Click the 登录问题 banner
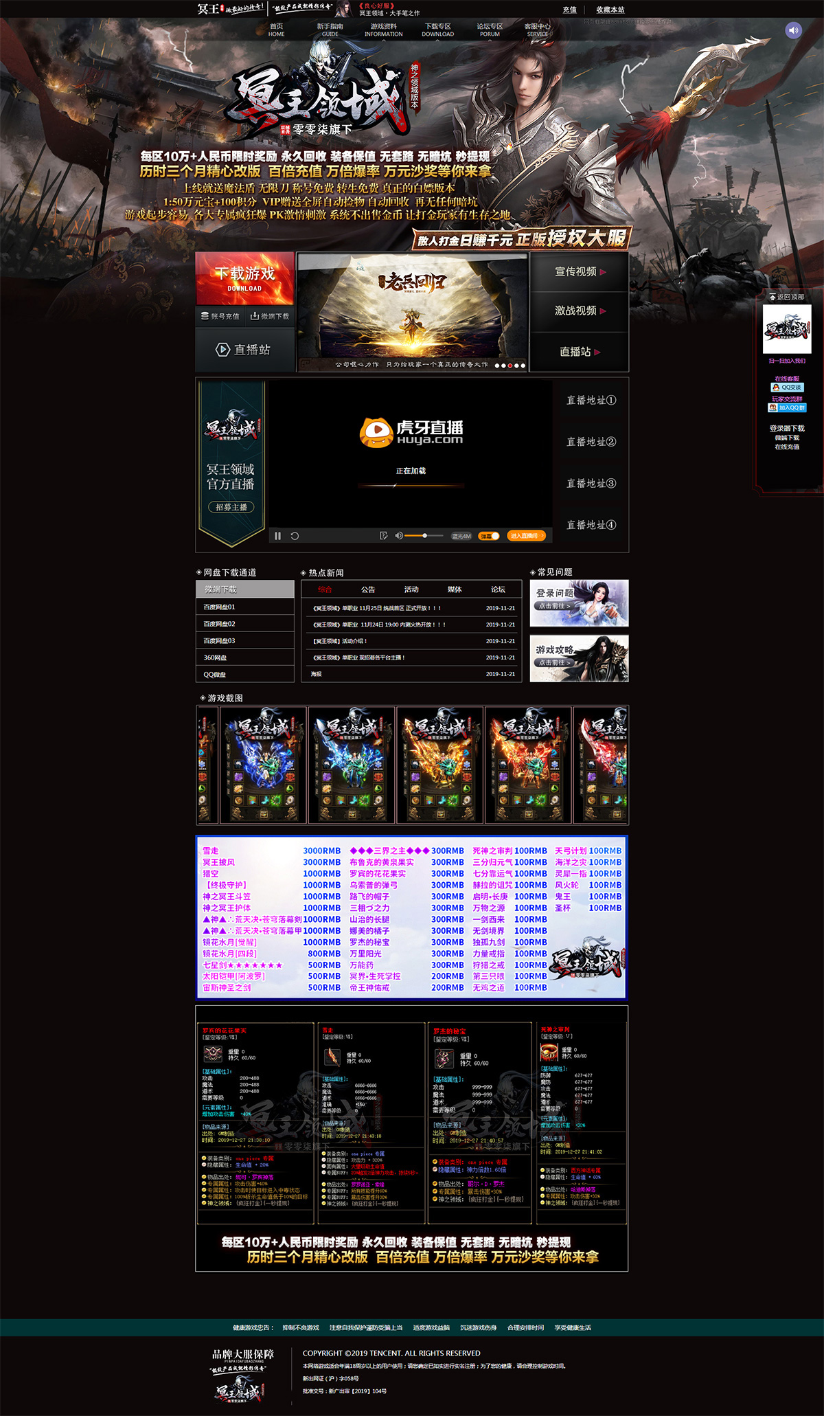The width and height of the screenshot is (824, 1416). [x=579, y=603]
